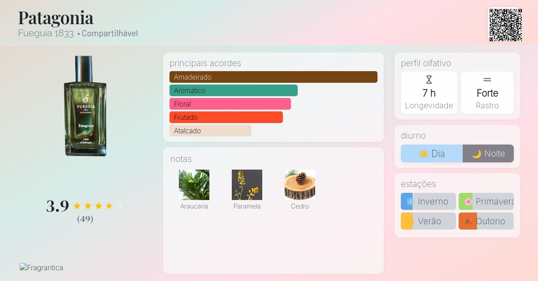Click the Patagonia perfume bottle image

(x=85, y=106)
